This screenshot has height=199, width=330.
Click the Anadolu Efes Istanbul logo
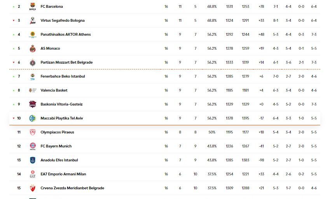[x=33, y=160]
